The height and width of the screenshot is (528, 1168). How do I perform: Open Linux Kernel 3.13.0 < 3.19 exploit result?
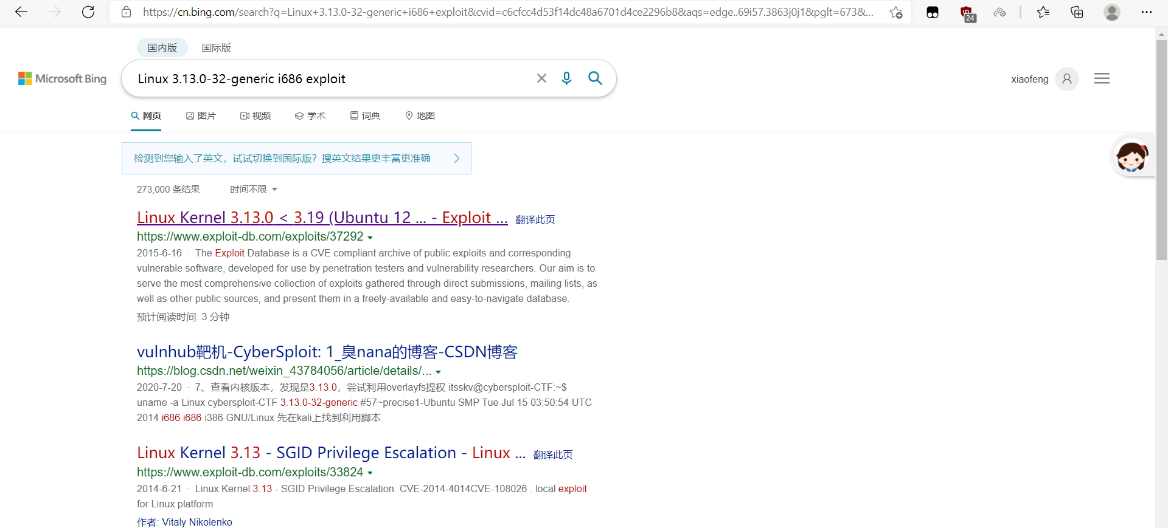(x=322, y=218)
